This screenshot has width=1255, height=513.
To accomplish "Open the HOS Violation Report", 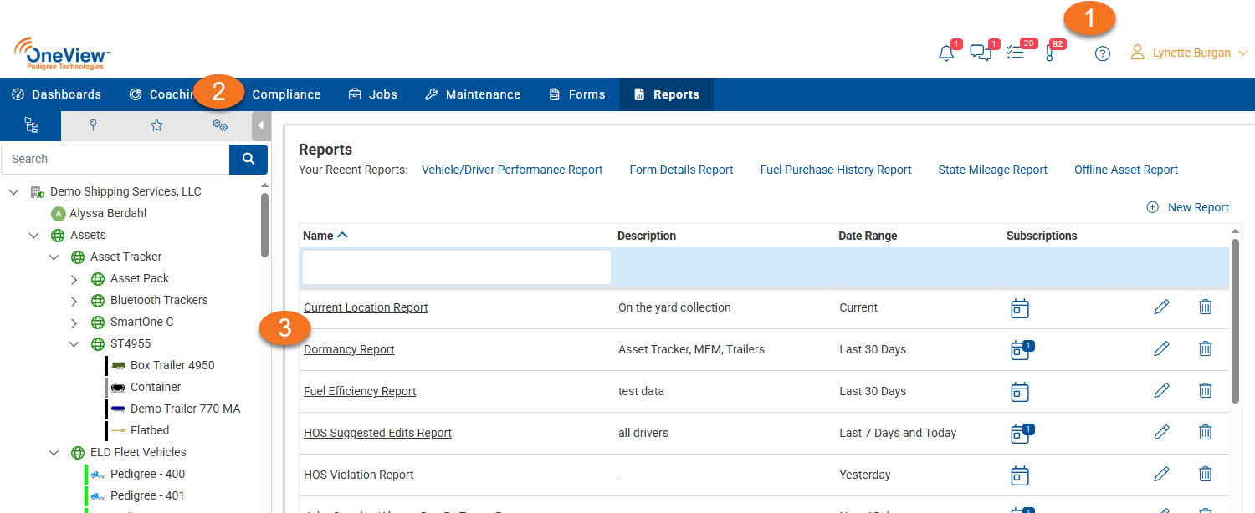I will click(x=359, y=475).
